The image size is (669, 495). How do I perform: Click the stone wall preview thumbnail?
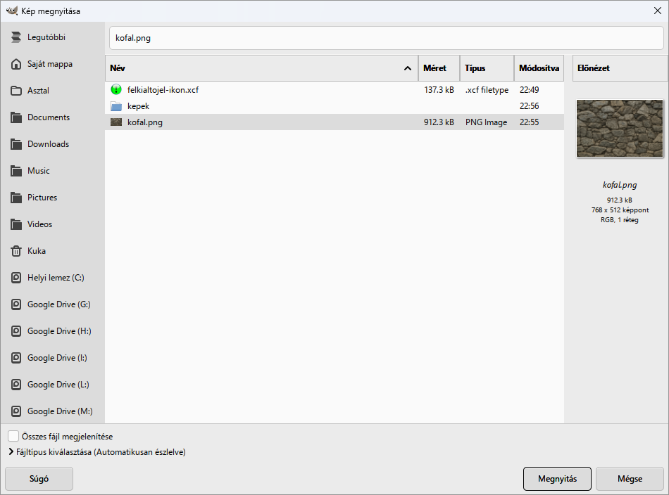click(x=620, y=128)
